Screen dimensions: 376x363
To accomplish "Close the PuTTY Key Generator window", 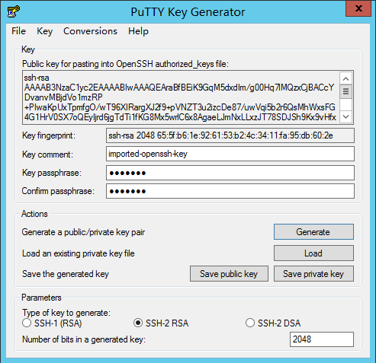I will [358, 8].
